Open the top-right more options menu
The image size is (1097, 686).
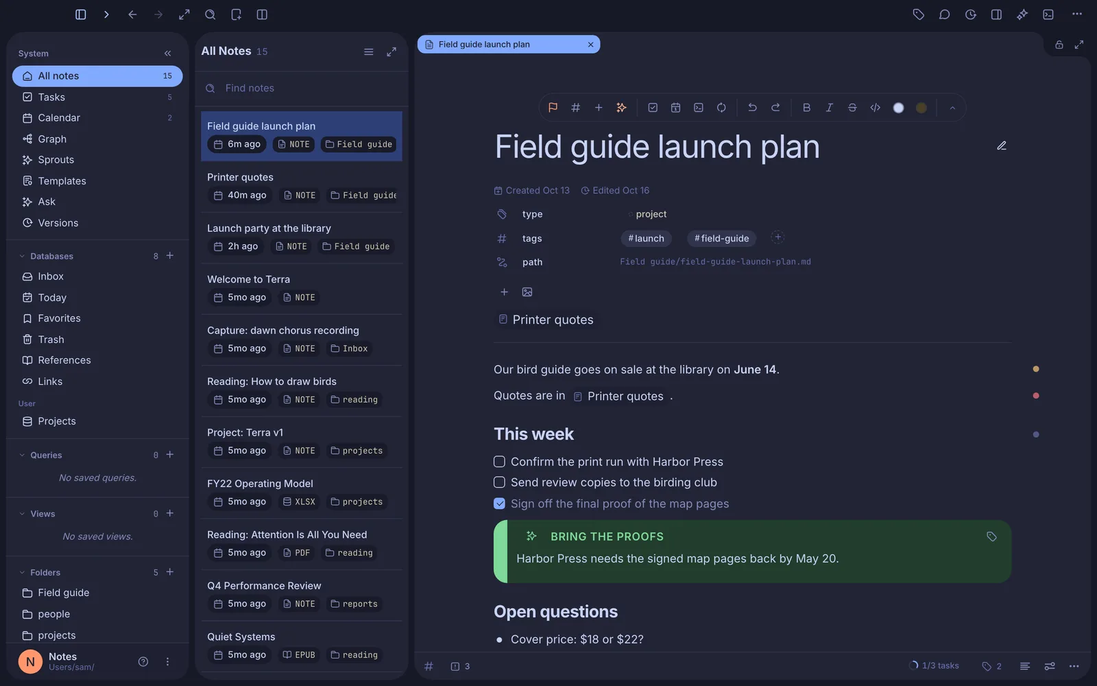point(1077,14)
